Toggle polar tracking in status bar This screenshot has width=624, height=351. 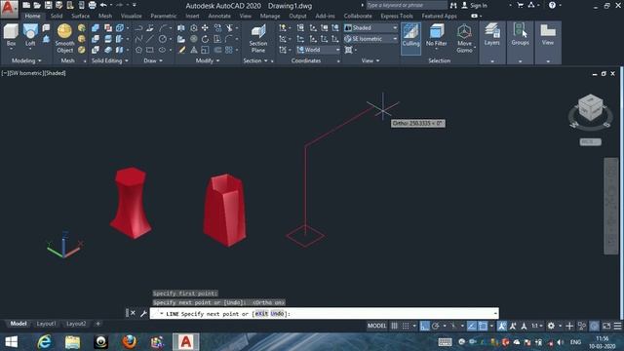pos(436,326)
